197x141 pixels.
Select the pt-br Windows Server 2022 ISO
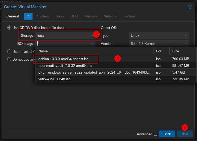(94, 73)
